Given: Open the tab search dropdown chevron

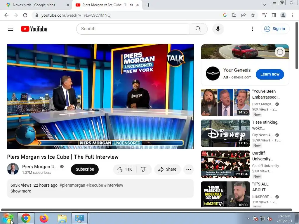Looking at the screenshot, I should 264,5.
